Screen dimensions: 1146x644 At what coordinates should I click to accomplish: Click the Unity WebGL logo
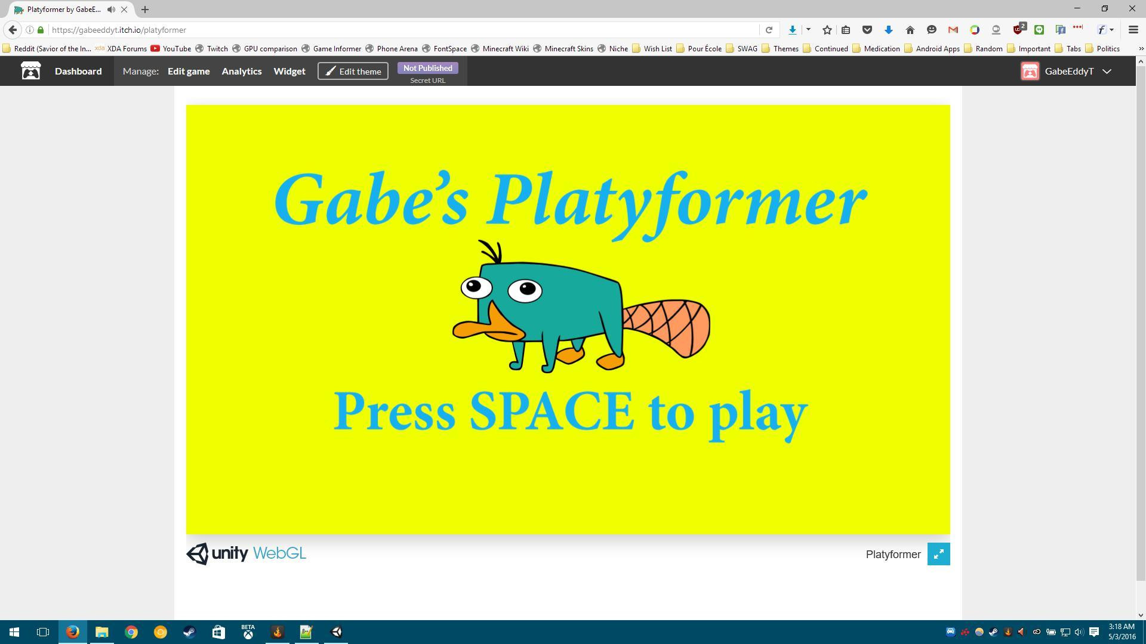pos(246,553)
